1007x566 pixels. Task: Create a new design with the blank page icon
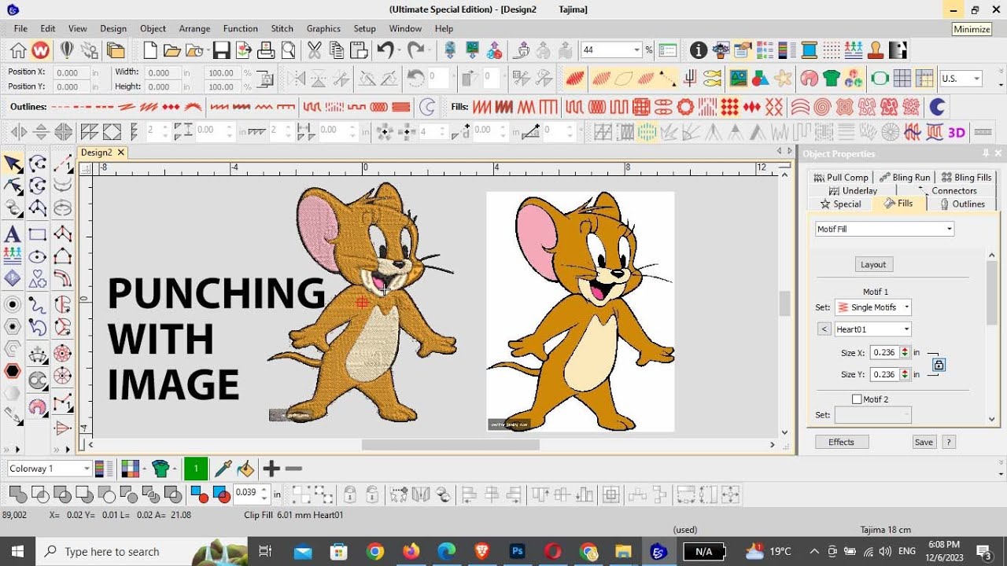pyautogui.click(x=149, y=51)
